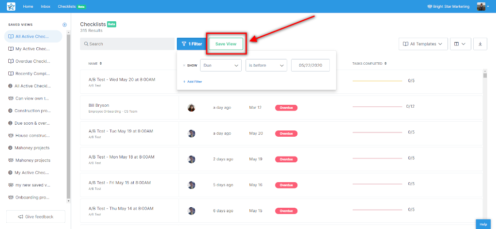This screenshot has height=229, width=496.
Task: Open A/B Test Fri May 15 checklist
Action: (120, 183)
